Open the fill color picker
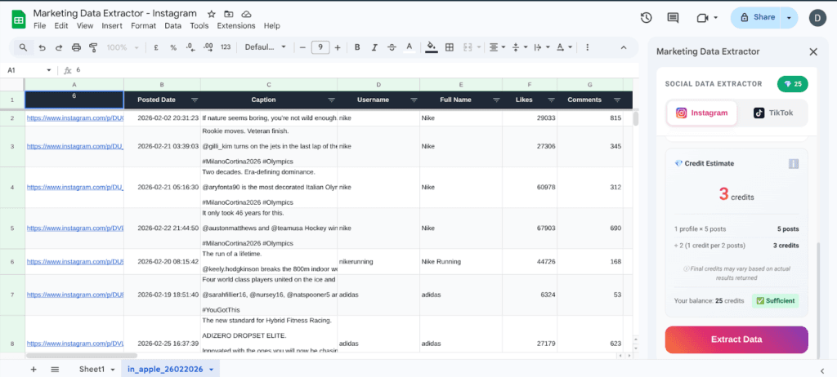 coord(431,47)
